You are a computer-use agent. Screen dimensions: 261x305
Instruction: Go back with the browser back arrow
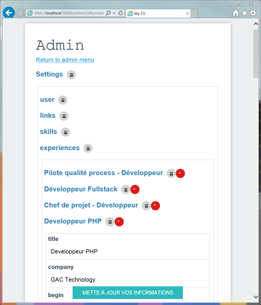pos(9,13)
